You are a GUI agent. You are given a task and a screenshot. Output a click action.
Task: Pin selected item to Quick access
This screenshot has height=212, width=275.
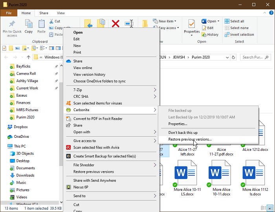tap(12, 28)
